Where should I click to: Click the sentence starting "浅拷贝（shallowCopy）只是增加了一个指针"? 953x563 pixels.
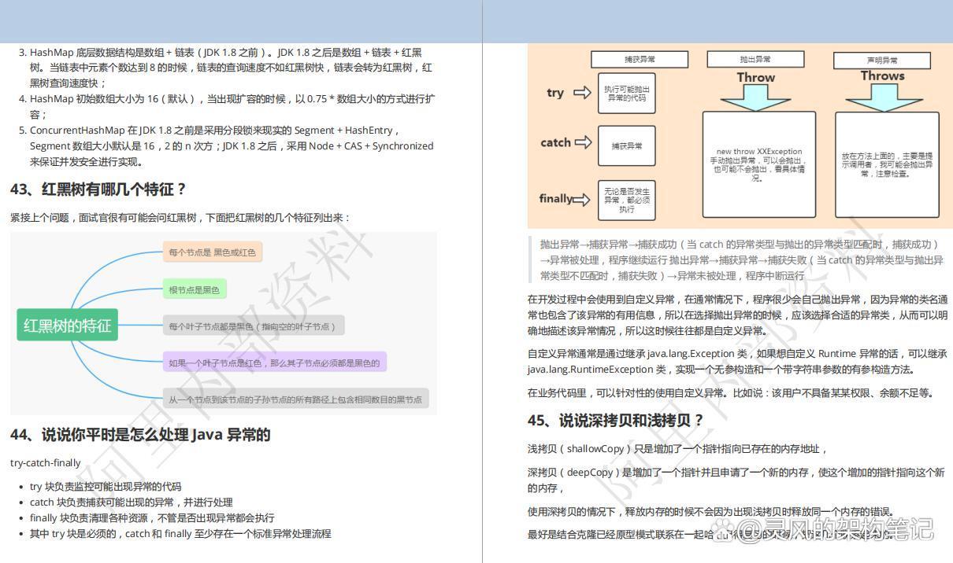[x=678, y=449]
